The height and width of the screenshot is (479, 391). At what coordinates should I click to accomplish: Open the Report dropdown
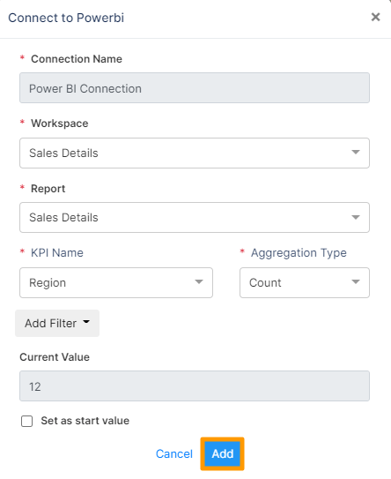195,218
